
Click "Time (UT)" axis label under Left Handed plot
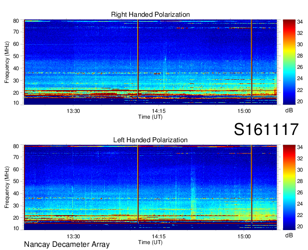click(x=150, y=242)
